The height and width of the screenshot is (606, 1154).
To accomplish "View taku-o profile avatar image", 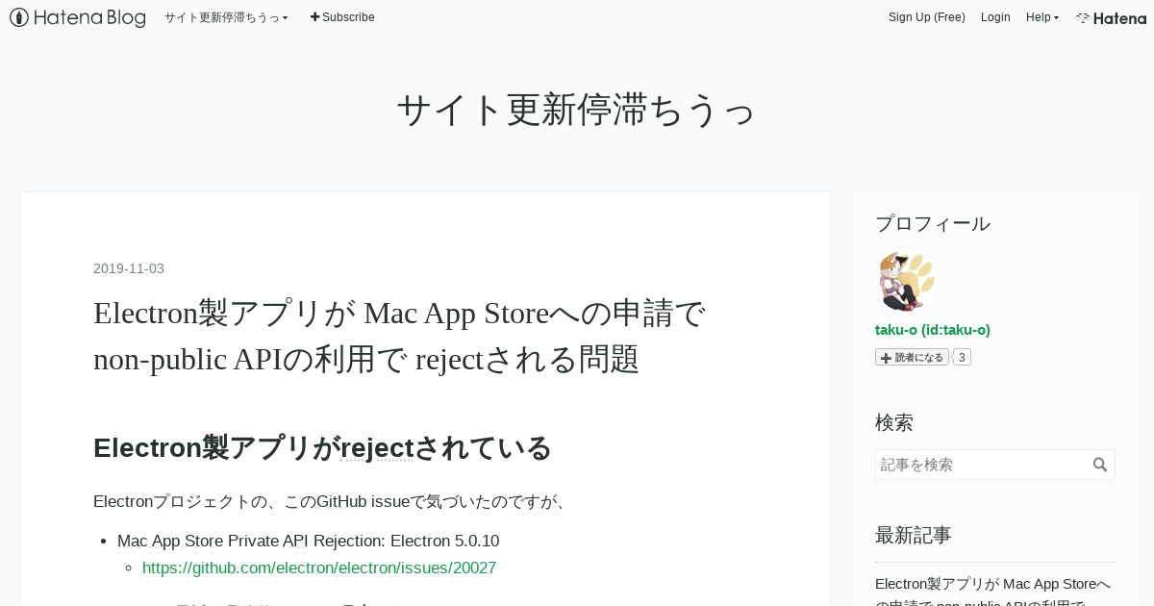I will tap(906, 282).
